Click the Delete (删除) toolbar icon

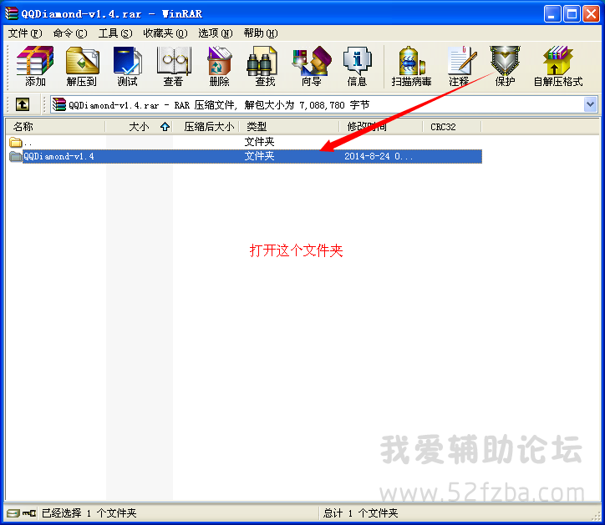click(219, 66)
